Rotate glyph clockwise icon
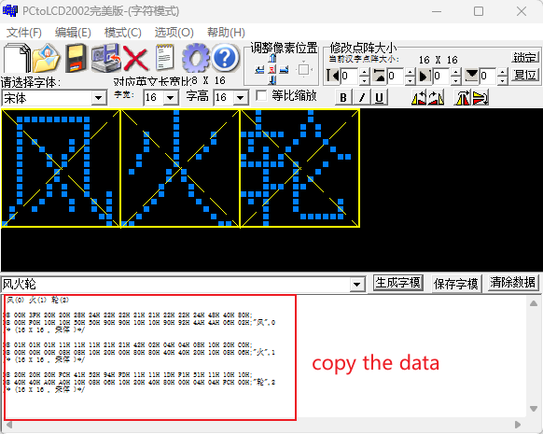543x434 pixels. (436, 97)
